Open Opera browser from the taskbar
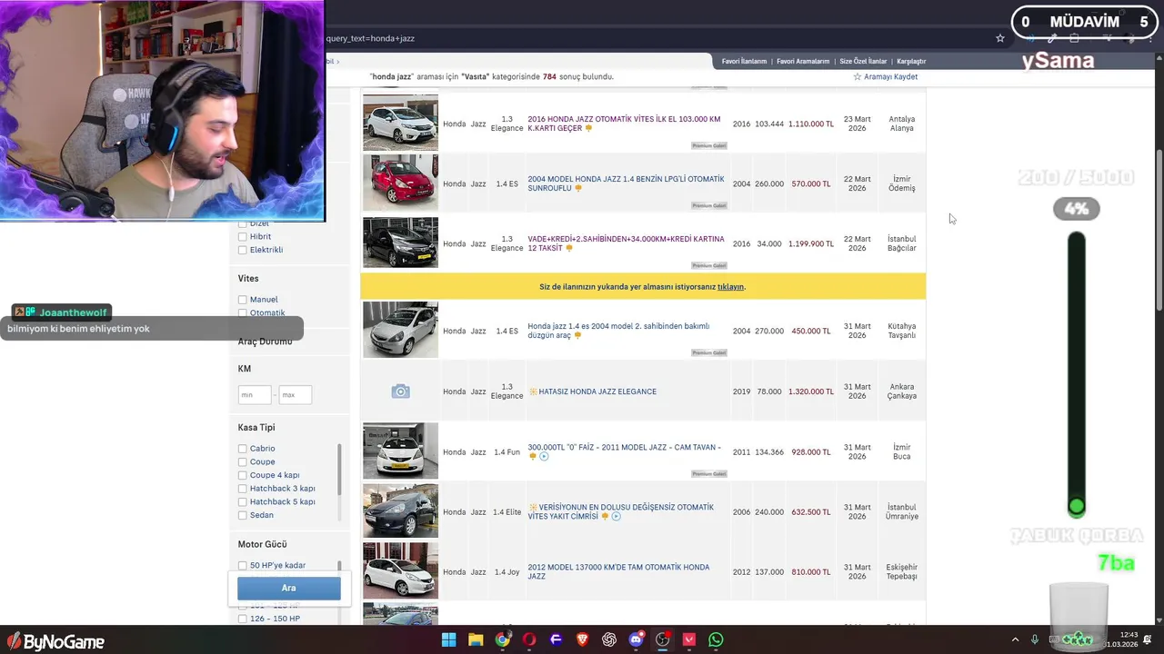The width and height of the screenshot is (1164, 654). [528, 639]
